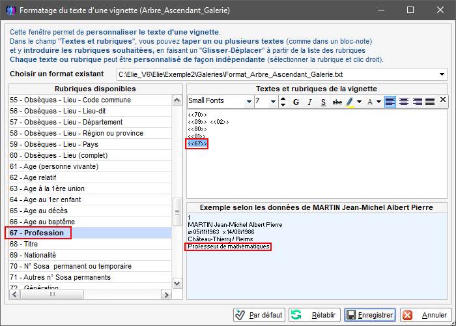Toggle underline (S) formatting

[323, 102]
